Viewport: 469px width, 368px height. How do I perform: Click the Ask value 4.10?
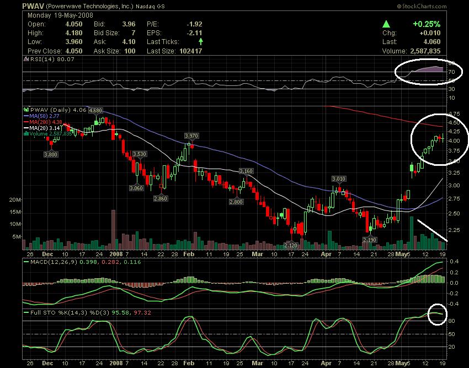click(x=129, y=42)
